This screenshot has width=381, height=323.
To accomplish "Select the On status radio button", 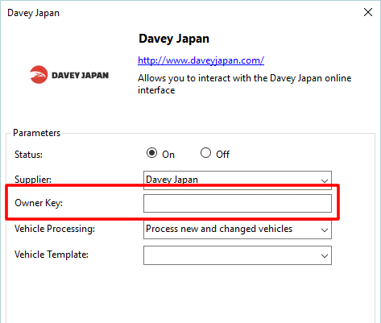I will point(151,153).
